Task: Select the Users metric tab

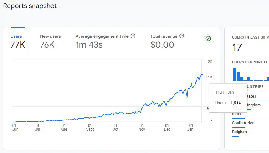Action: point(16,41)
